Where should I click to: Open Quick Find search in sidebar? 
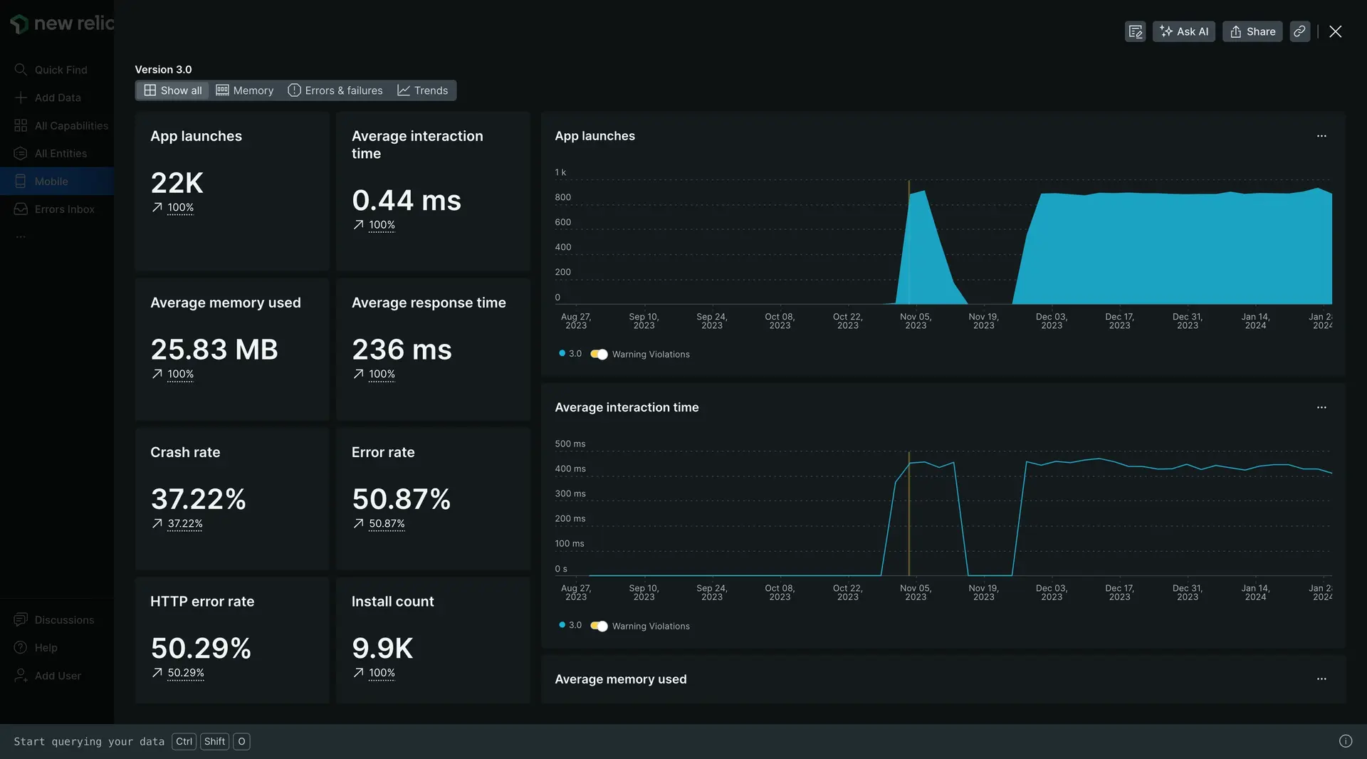pos(61,70)
